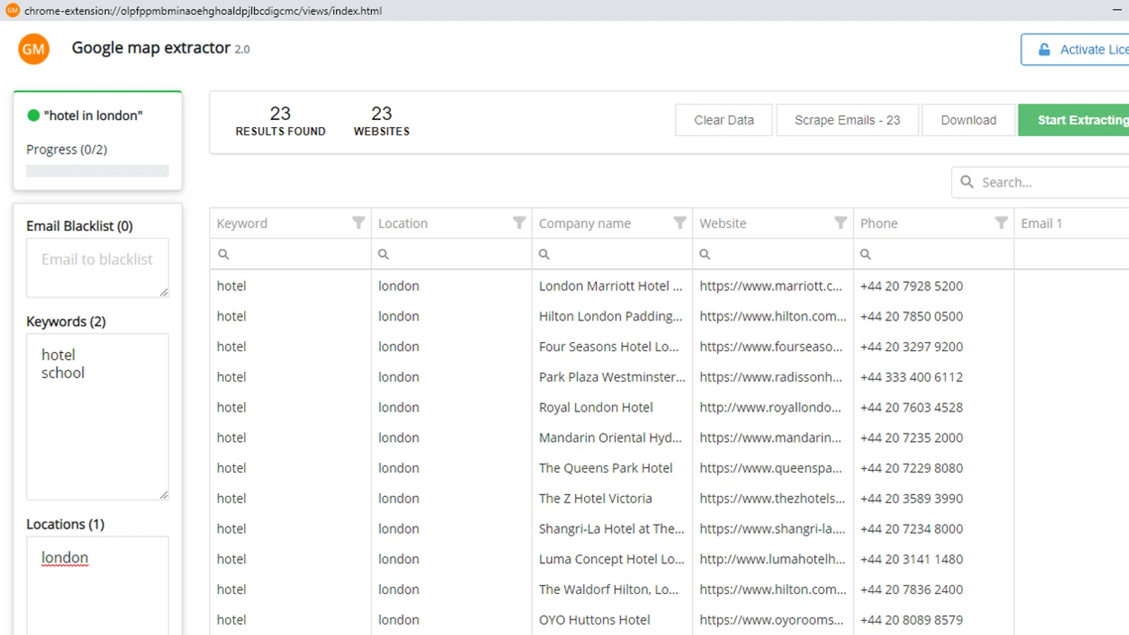
Task: Click phone number +44 333 400 6112
Action: pyautogui.click(x=912, y=377)
